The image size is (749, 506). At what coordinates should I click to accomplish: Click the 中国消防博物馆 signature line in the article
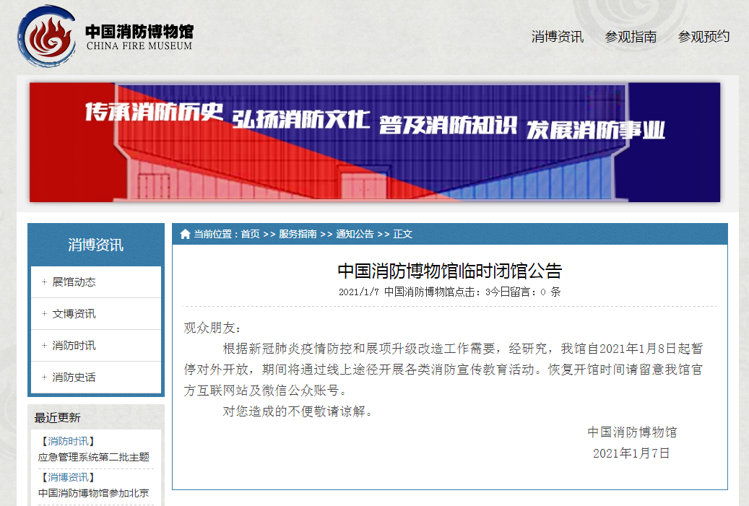click(632, 432)
